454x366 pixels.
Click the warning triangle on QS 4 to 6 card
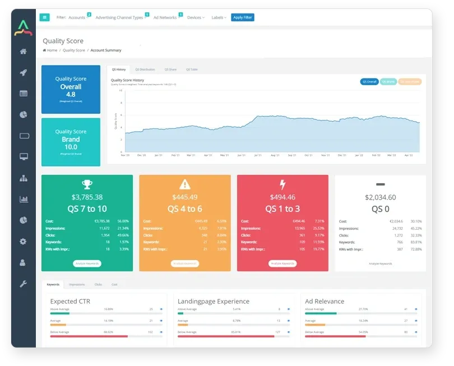[x=185, y=184]
